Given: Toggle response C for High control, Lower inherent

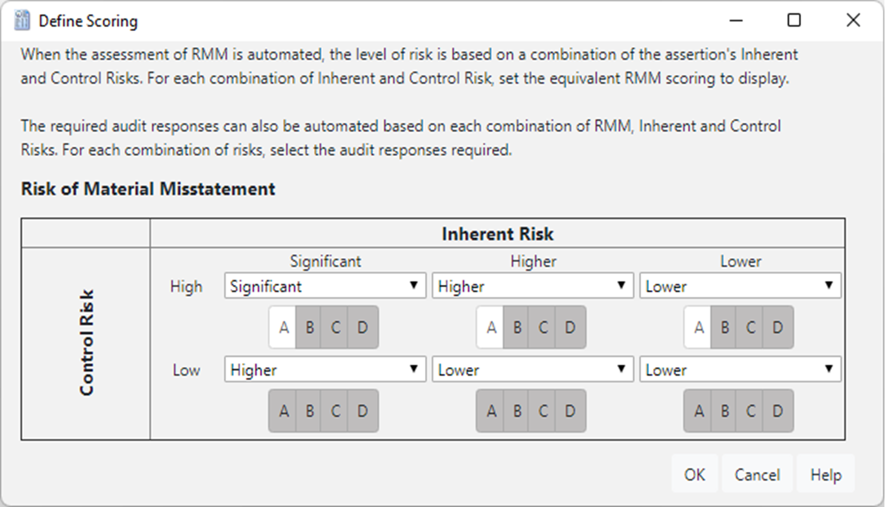Looking at the screenshot, I should tap(751, 327).
